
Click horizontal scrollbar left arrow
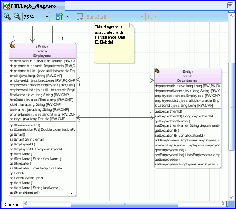tap(26, 204)
